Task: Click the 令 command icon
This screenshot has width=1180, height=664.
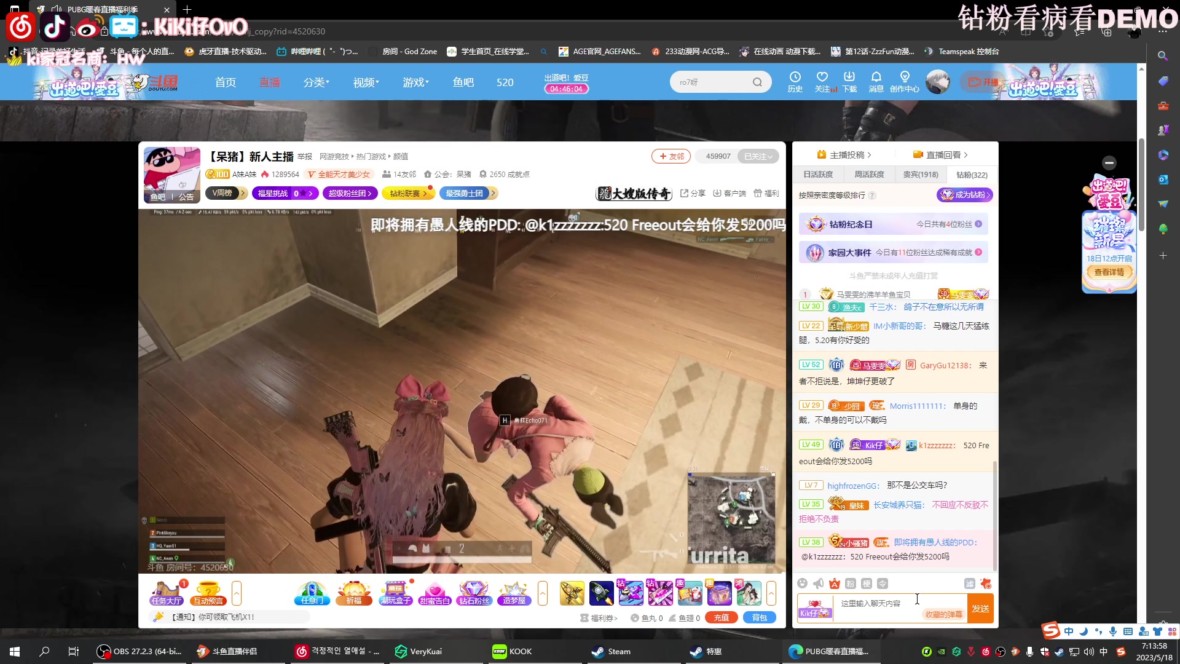Action: 882,583
